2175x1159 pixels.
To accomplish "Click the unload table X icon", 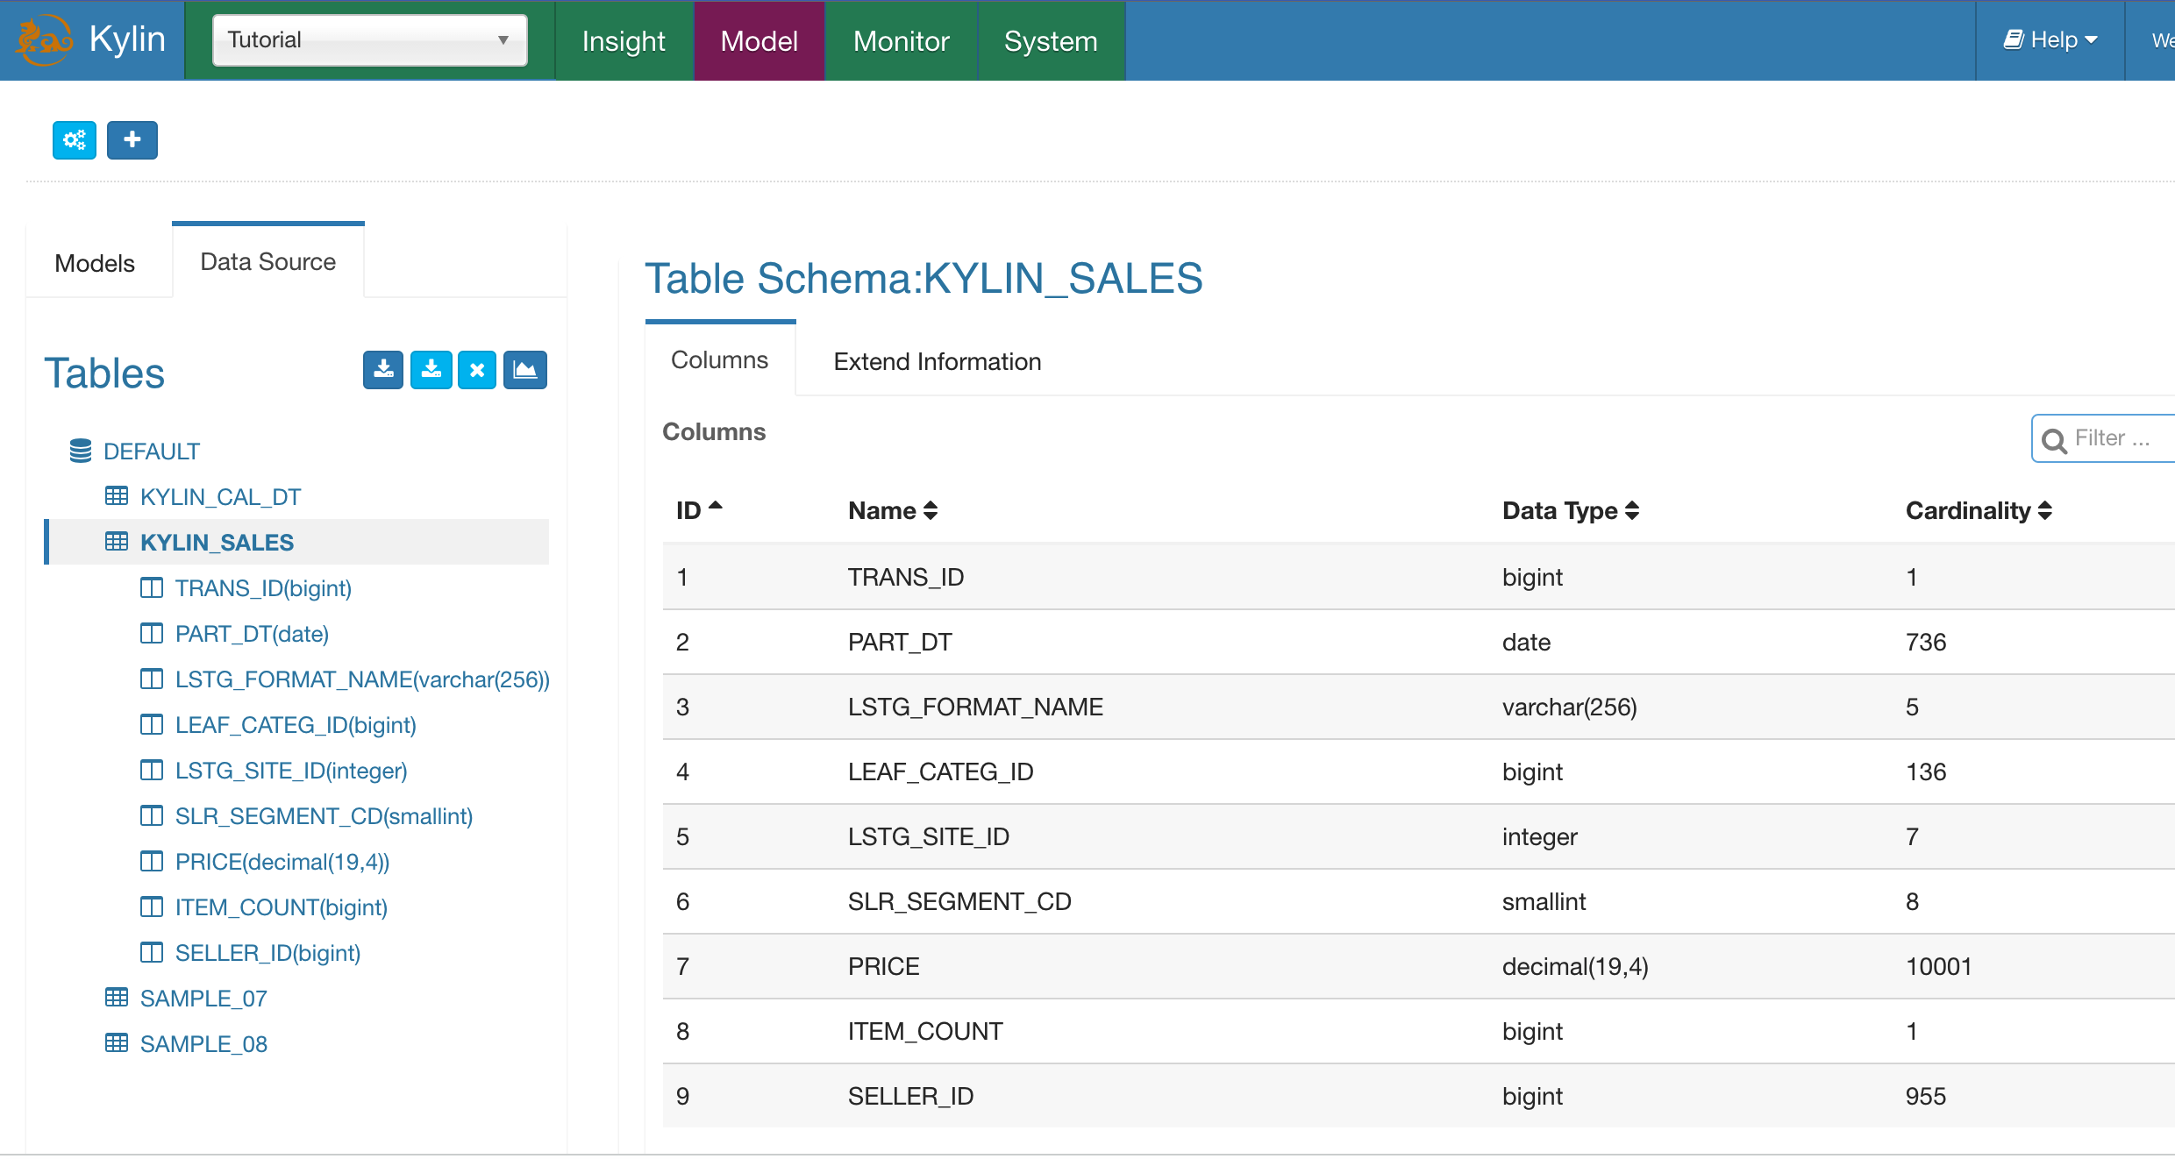I will point(477,370).
